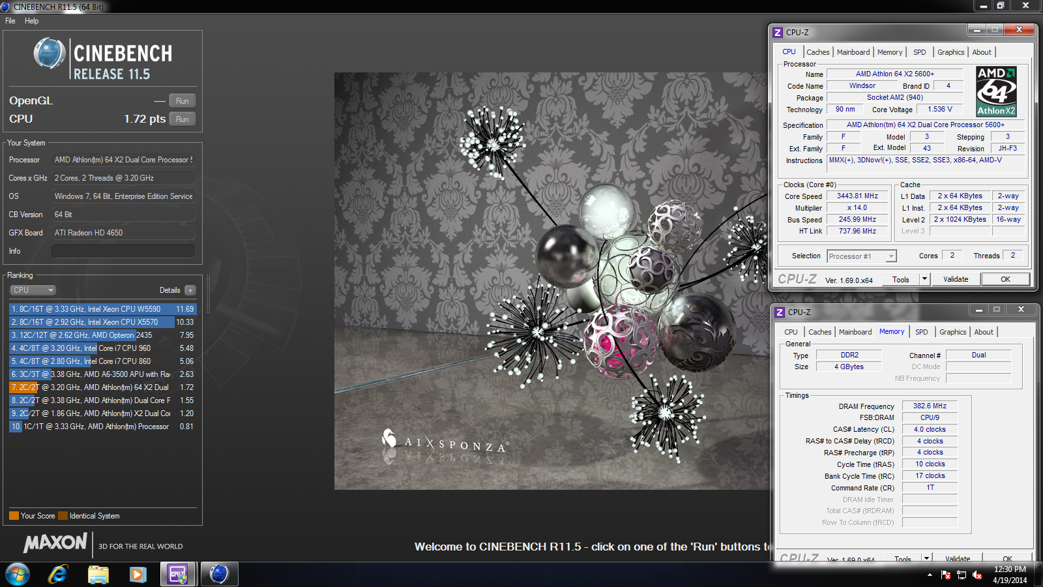Open SPD tab in upper CPU-Z window
1043x587 pixels.
tap(920, 52)
